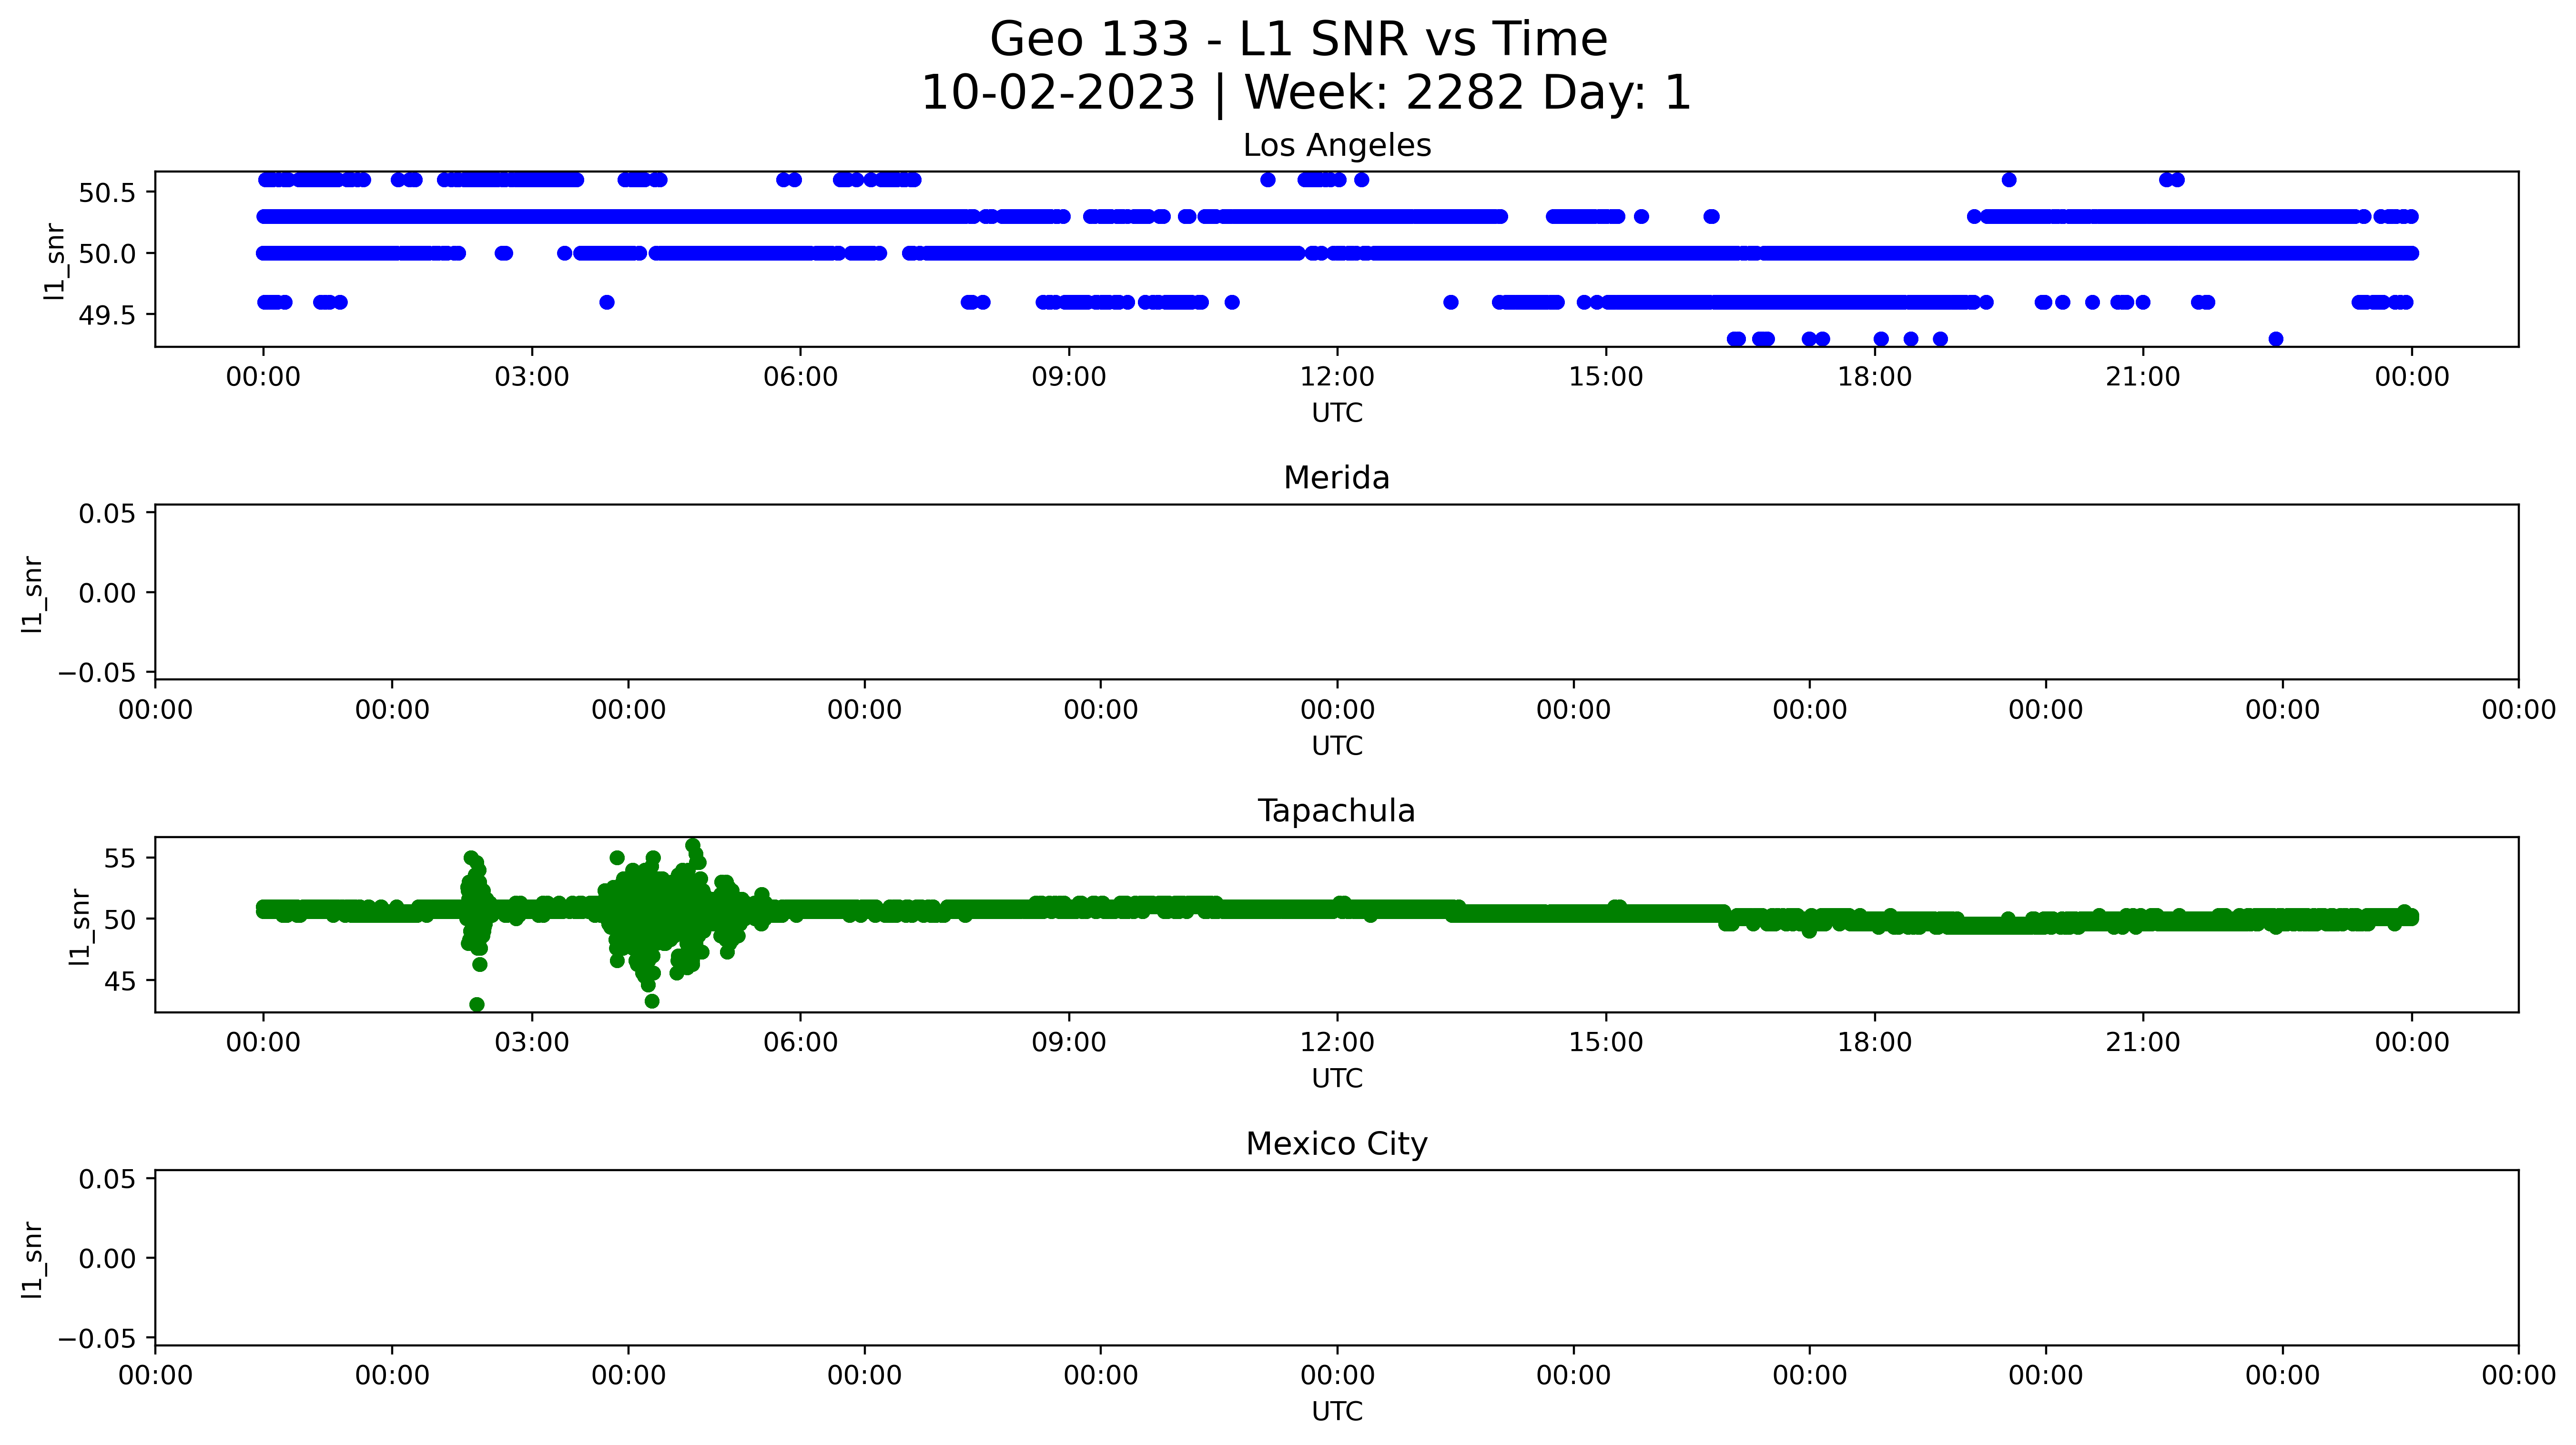Click the 50.0 y-axis tick in Los Angeles plot
Image resolution: width=2576 pixels, height=1445 pixels.
click(x=107, y=254)
